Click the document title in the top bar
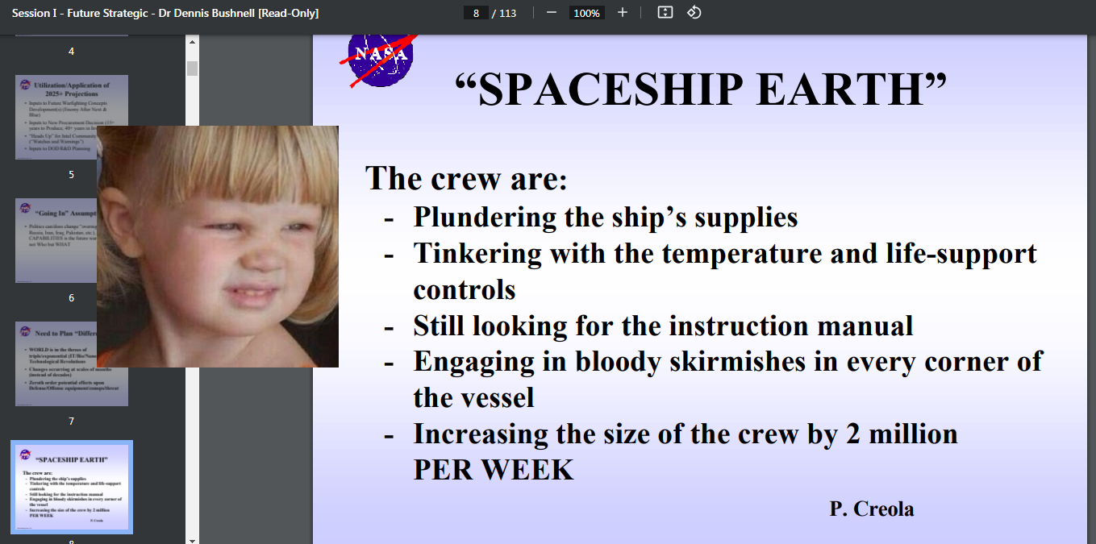The width and height of the screenshot is (1096, 544). 165,13
